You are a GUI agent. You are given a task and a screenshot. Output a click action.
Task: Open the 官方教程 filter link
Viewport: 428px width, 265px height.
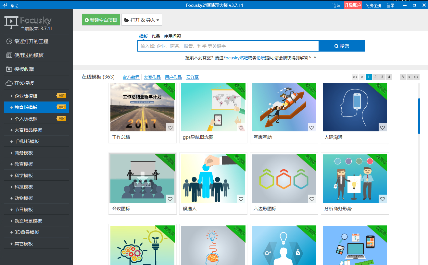[131, 77]
